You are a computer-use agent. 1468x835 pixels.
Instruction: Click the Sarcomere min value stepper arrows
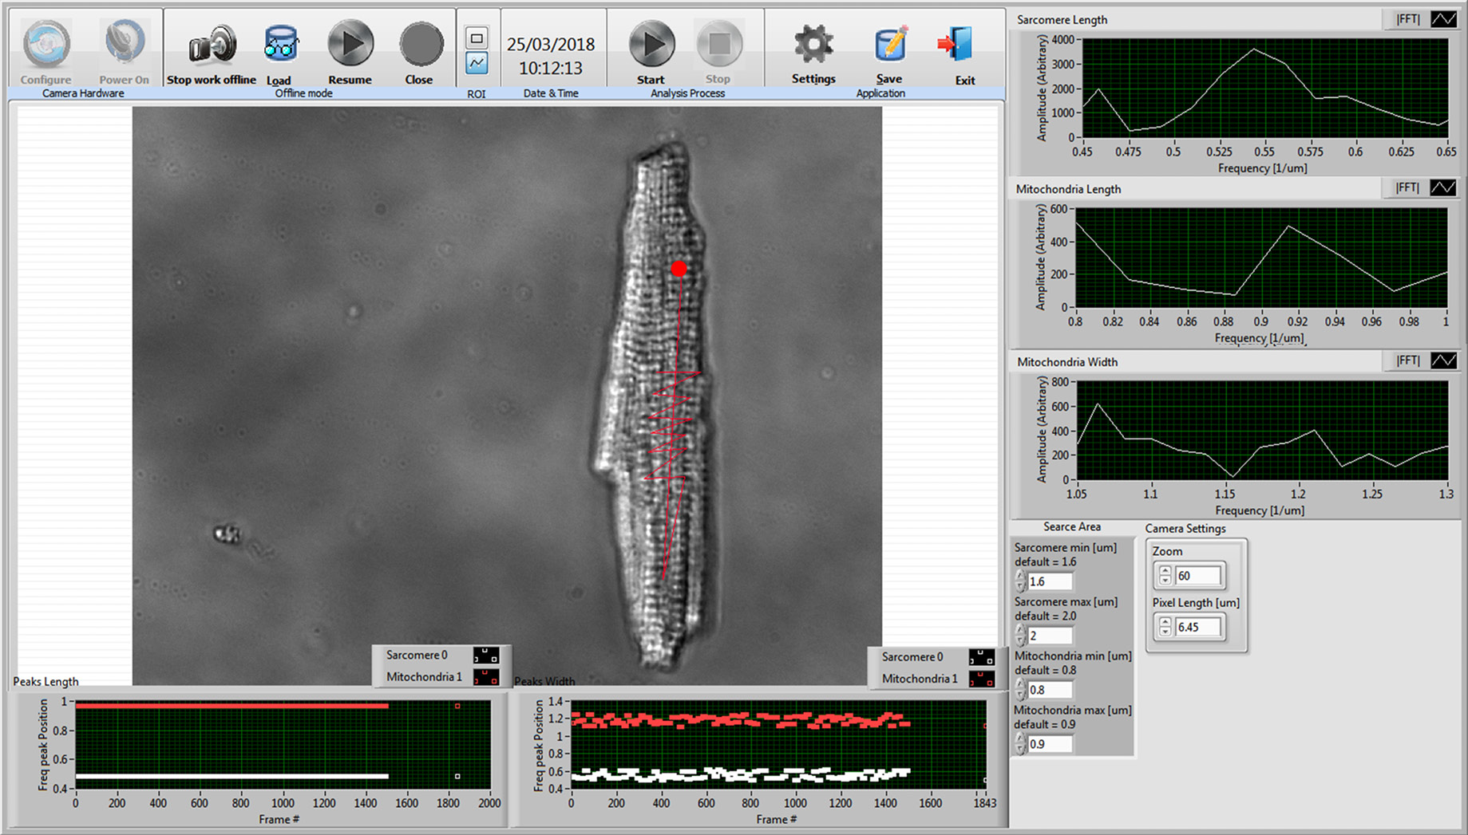pos(1020,581)
